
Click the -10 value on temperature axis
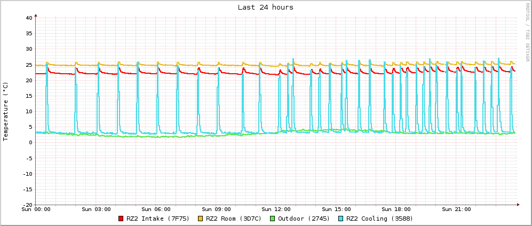pos(27,174)
